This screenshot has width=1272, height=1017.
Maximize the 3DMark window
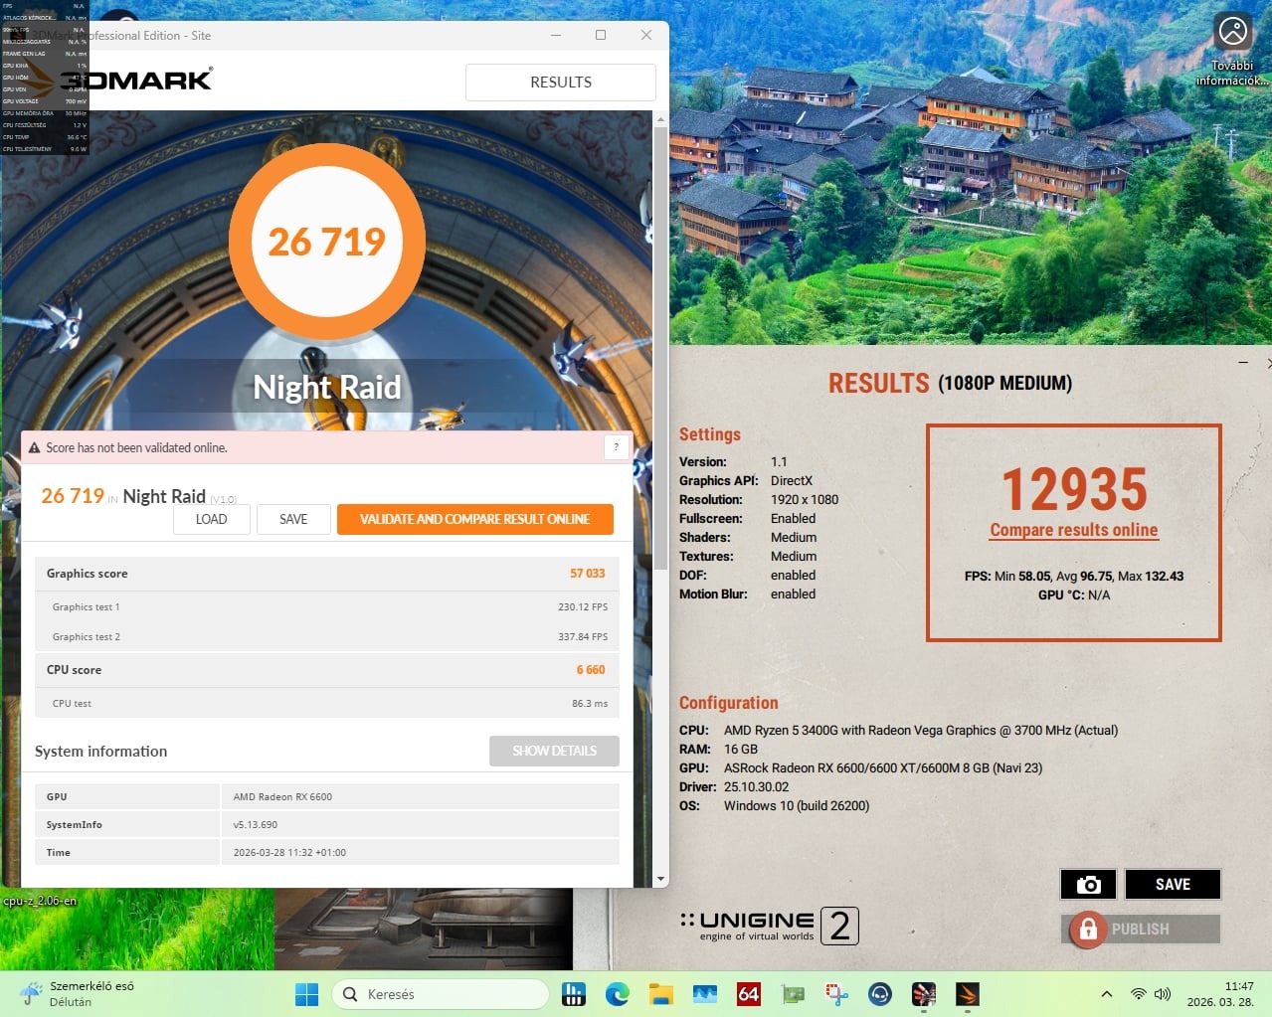601,35
